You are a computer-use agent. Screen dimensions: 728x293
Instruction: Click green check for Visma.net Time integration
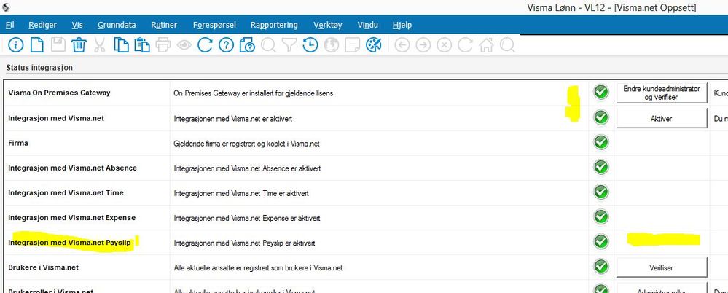coord(601,191)
